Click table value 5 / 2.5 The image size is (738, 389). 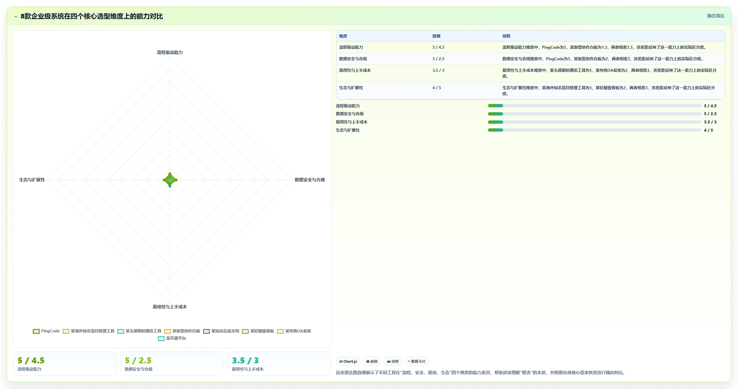pos(438,59)
